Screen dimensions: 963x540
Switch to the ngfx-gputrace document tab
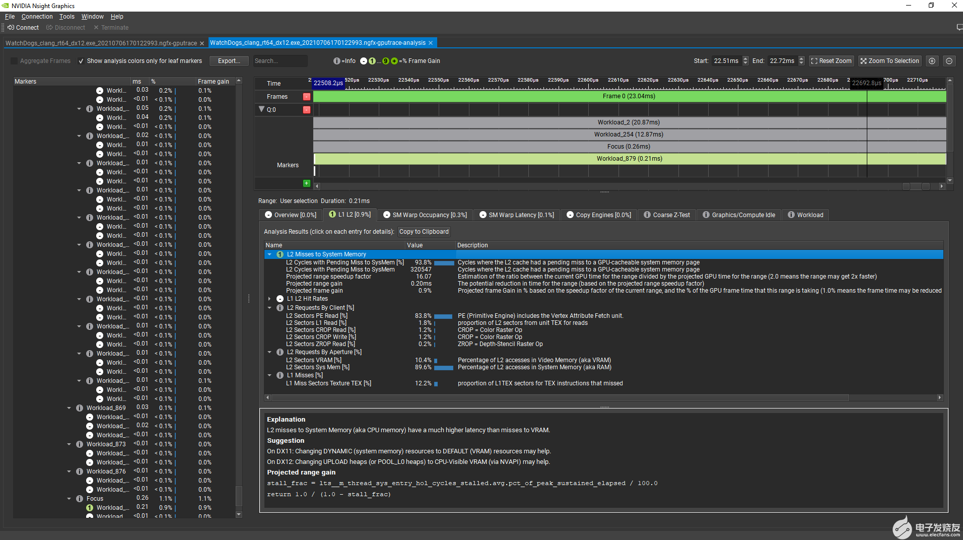point(101,43)
